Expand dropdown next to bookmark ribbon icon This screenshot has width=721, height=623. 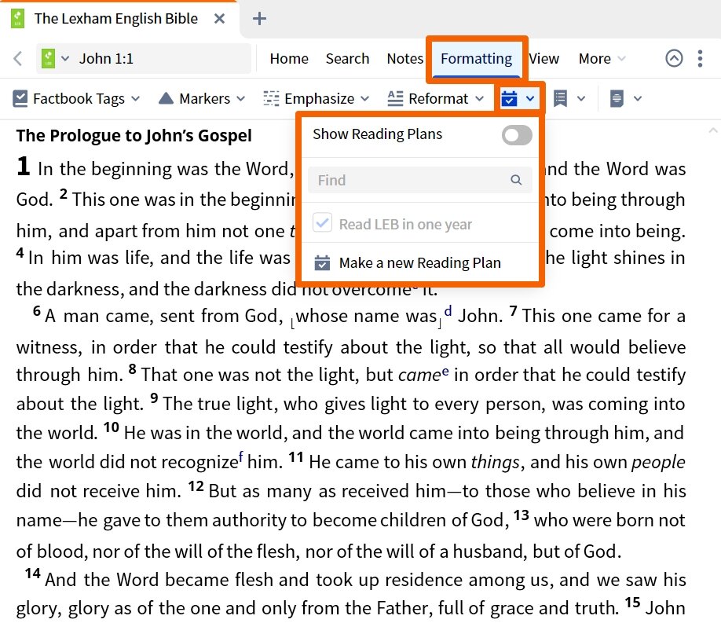(581, 98)
